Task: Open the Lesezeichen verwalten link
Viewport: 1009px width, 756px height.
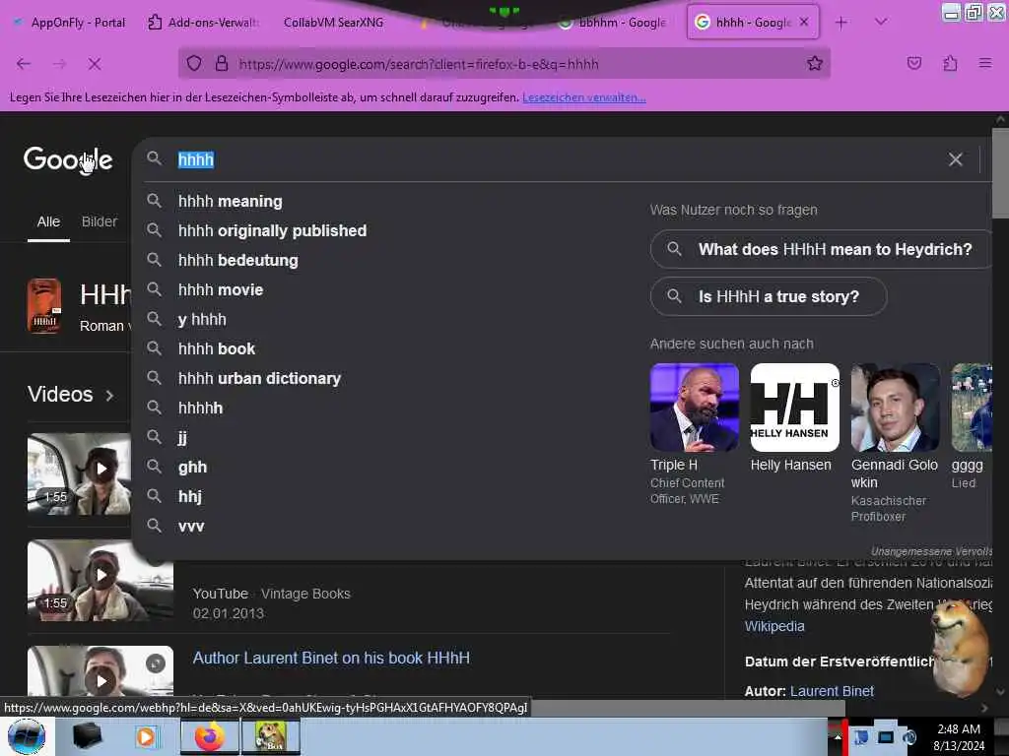Action: pos(584,97)
